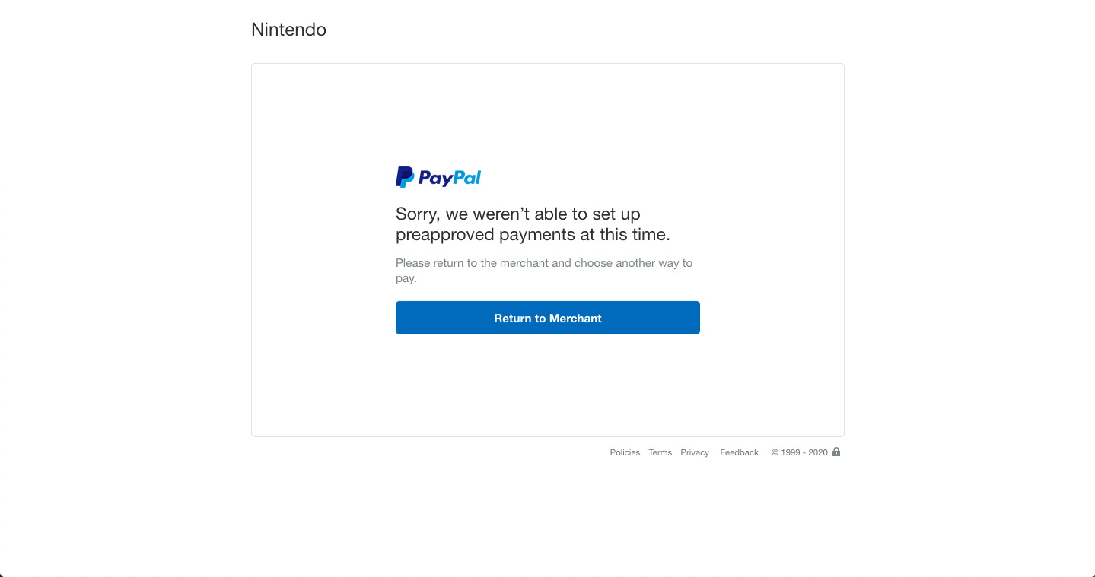Click the light blue "Pal" wordmark text
Screen dimensions: 1095x577
(x=468, y=177)
